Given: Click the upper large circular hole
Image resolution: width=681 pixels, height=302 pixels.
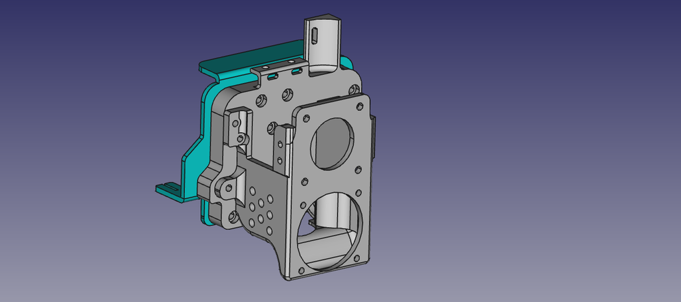Looking at the screenshot, I should 333,143.
